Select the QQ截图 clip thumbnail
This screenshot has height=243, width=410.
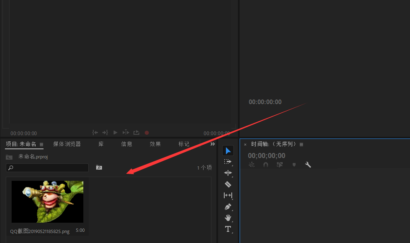point(47,202)
